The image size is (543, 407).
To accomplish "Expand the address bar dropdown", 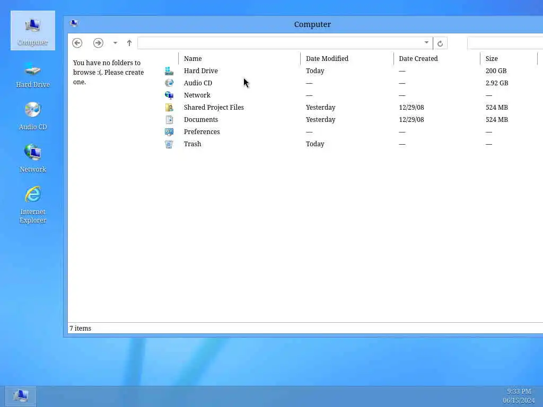I will tap(426, 42).
